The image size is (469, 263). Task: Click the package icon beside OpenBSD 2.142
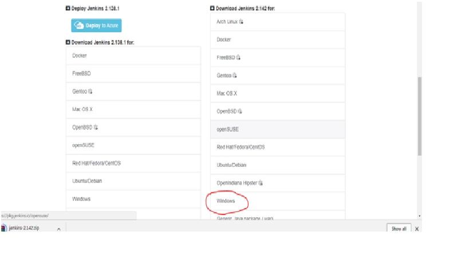coord(240,111)
